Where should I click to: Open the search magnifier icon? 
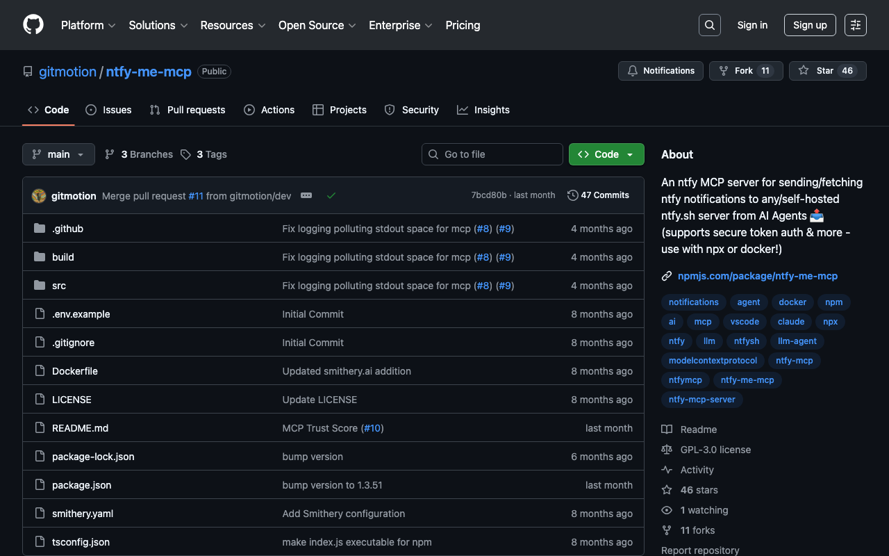709,25
